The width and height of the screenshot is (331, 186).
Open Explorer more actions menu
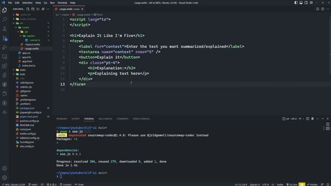(48, 9)
